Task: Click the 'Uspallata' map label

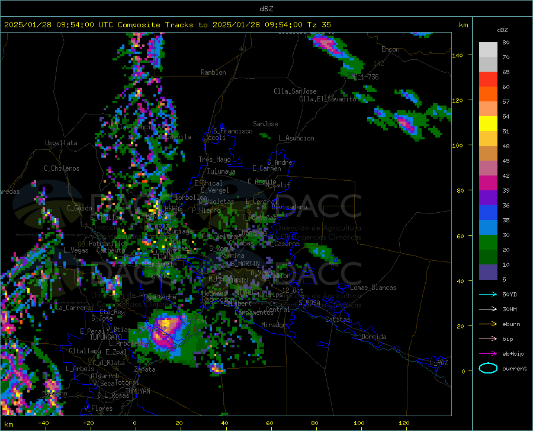Action: click(x=61, y=143)
